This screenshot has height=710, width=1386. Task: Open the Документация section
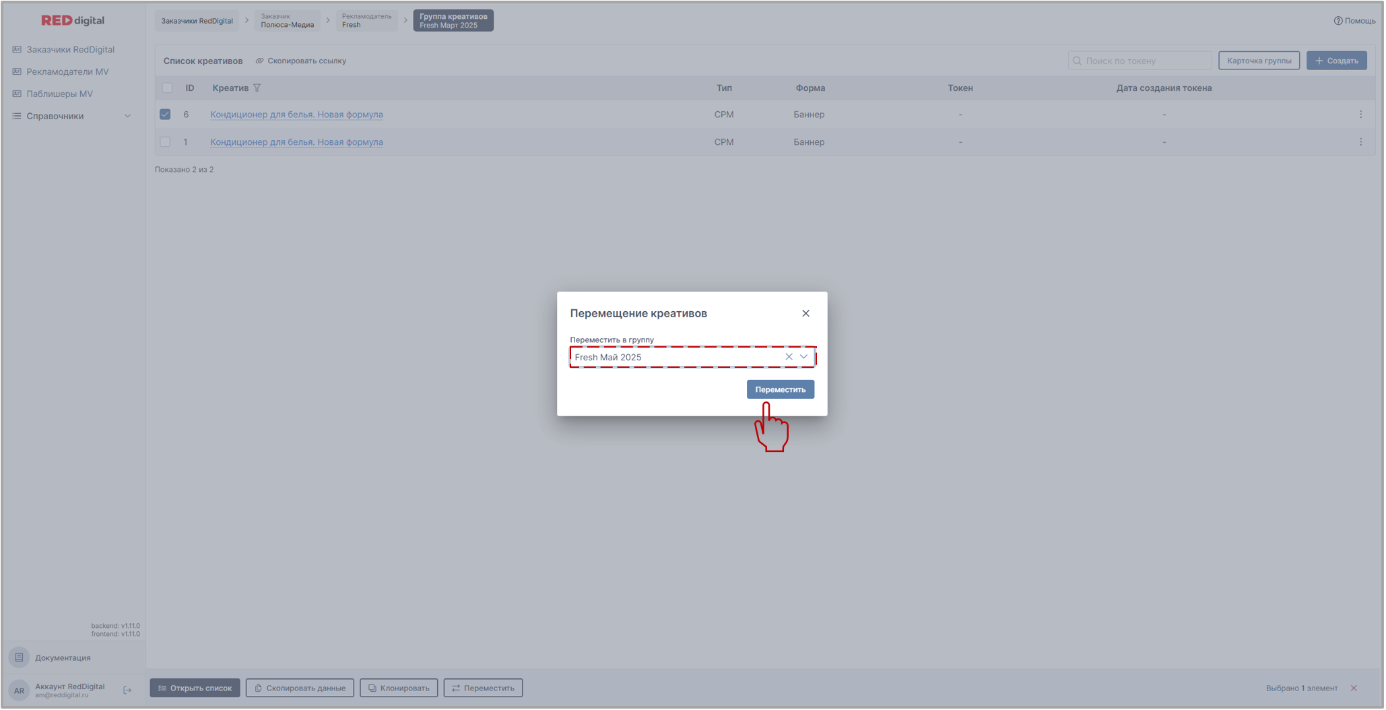63,658
